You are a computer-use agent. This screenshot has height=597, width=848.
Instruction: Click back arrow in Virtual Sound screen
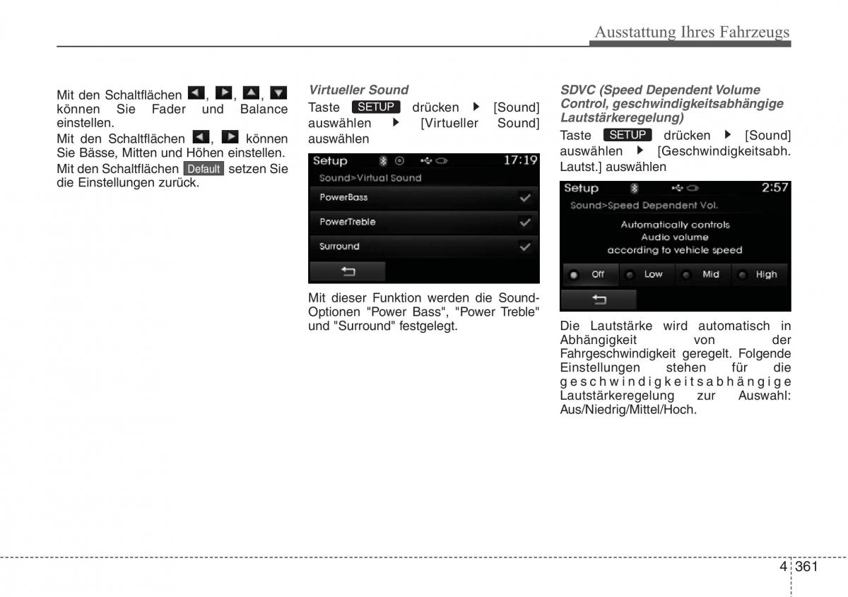pyautogui.click(x=348, y=271)
